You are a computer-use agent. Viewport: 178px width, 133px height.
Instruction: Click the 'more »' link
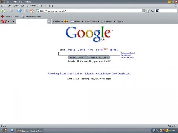click(x=114, y=50)
